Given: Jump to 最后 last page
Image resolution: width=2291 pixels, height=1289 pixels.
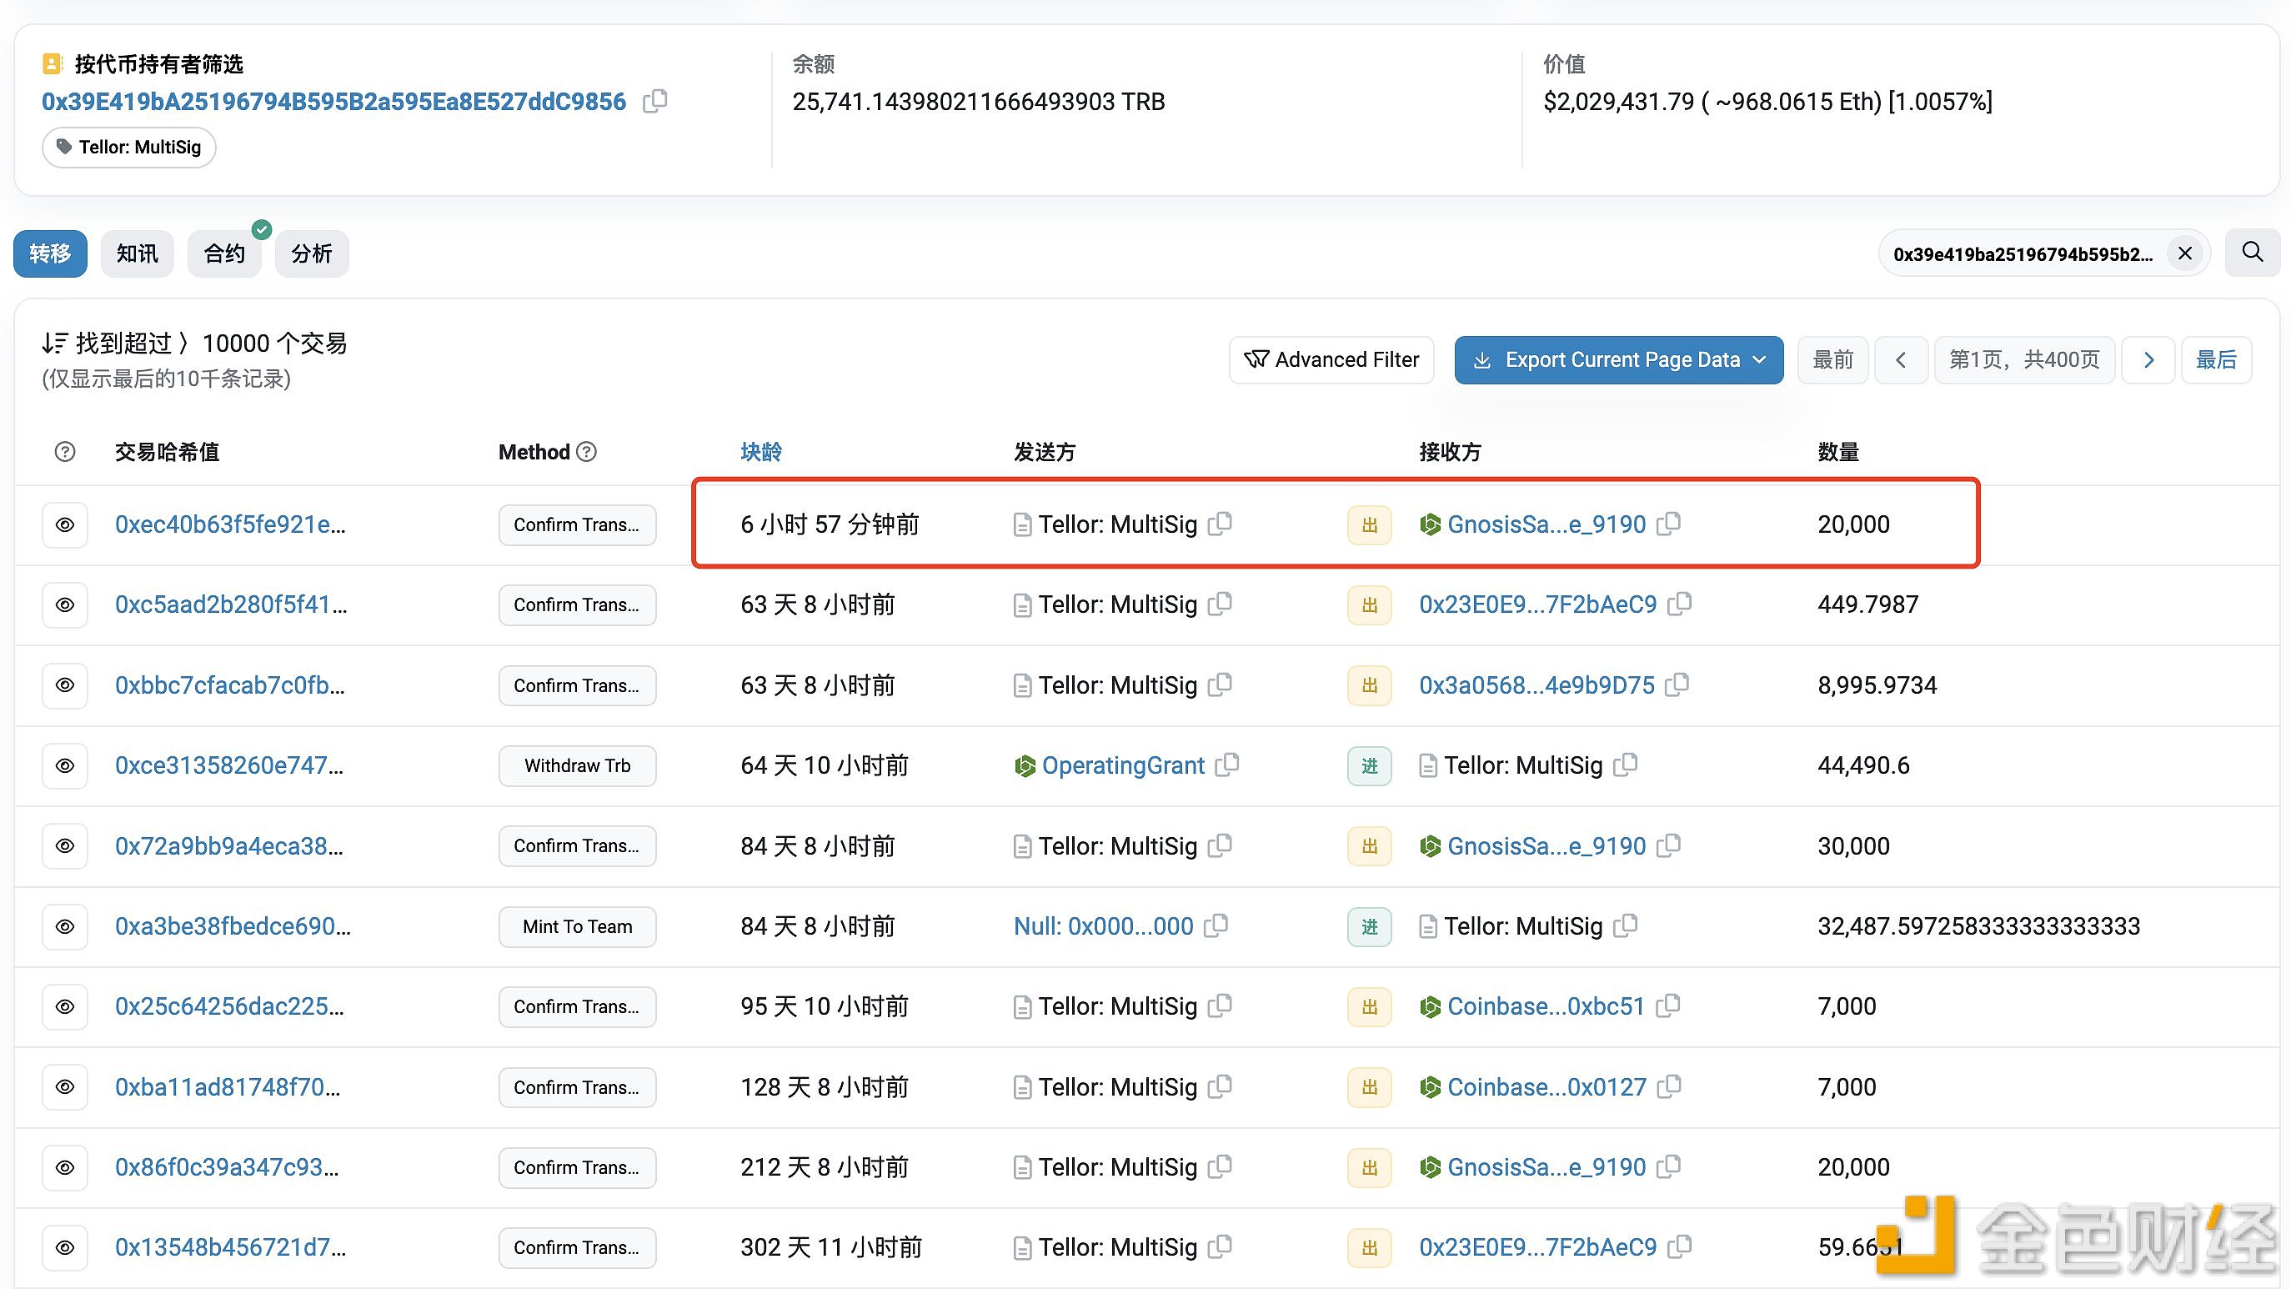Looking at the screenshot, I should point(2216,360).
